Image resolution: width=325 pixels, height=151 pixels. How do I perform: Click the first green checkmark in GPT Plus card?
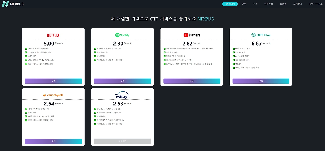234,48
